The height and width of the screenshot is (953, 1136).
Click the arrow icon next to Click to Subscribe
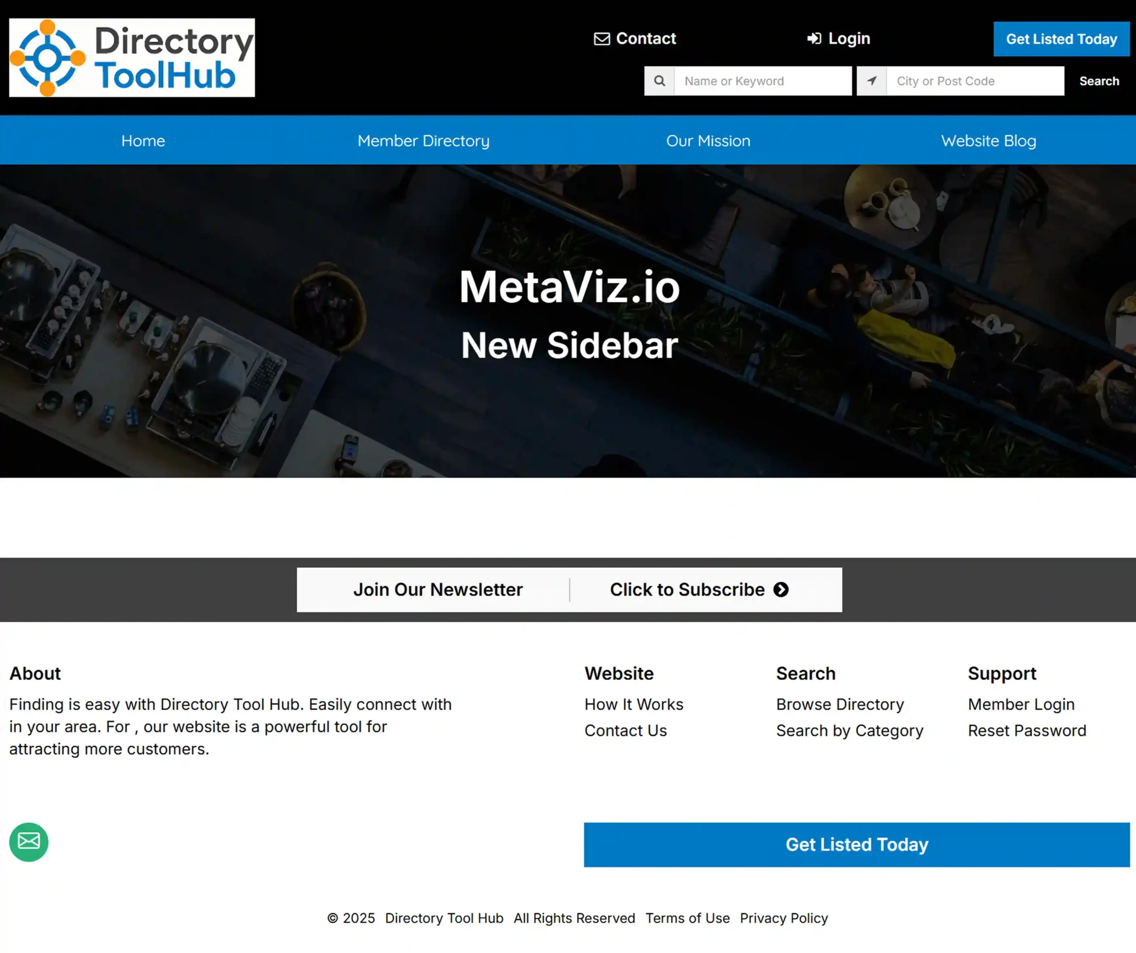pyautogui.click(x=780, y=590)
